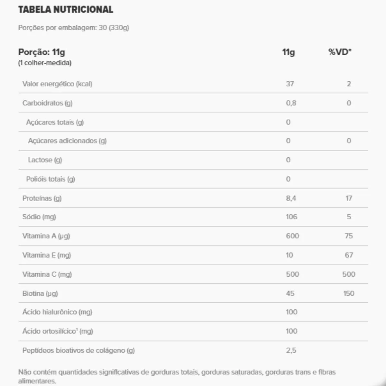Viewport: 386px width, 386px height.
Task: Click the Vitamina E (mg) label
Action: pos(47,255)
